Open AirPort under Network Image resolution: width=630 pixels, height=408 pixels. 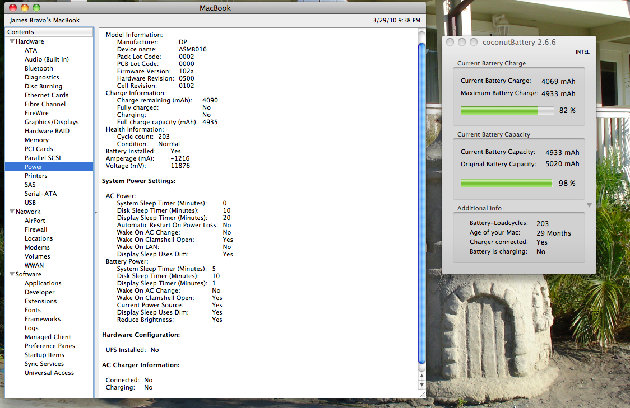click(x=35, y=221)
